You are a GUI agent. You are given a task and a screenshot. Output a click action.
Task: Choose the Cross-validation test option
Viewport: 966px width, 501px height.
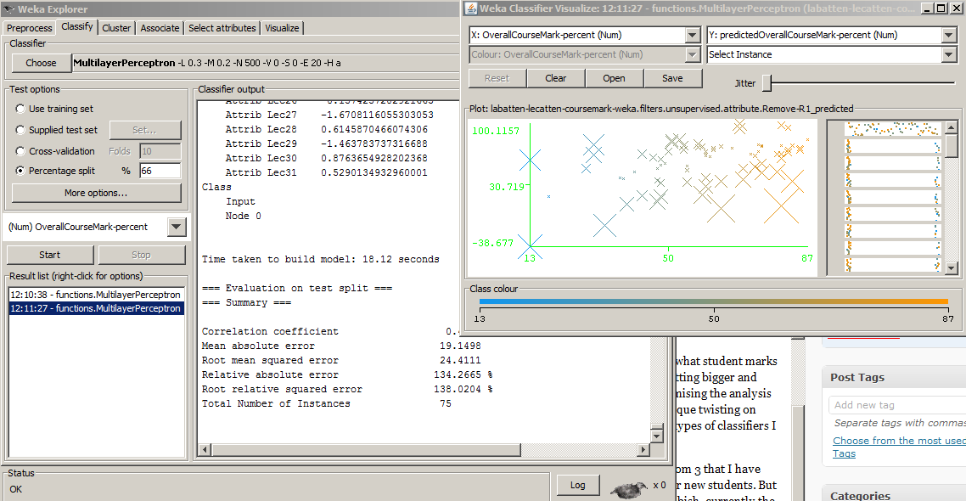(x=55, y=151)
